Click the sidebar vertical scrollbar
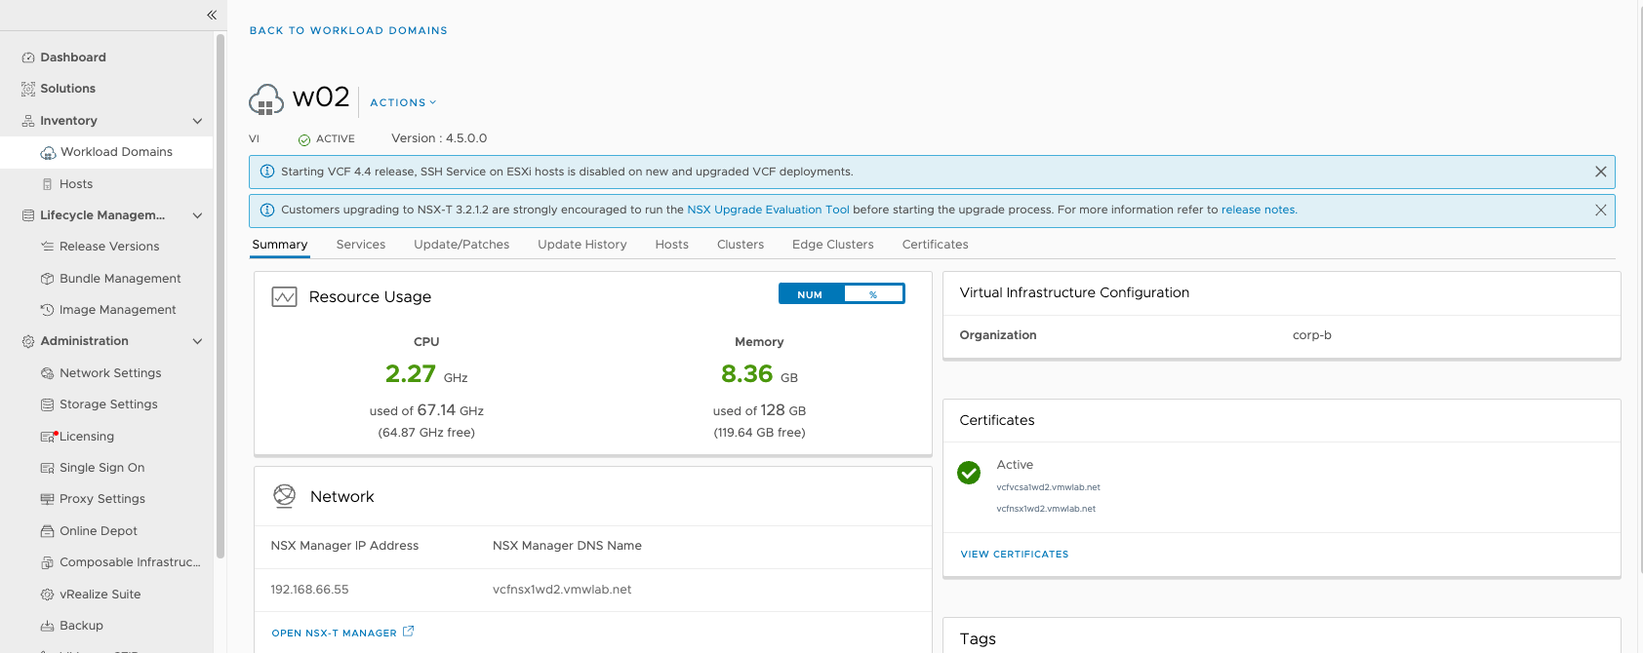1643x653 pixels. (x=220, y=295)
